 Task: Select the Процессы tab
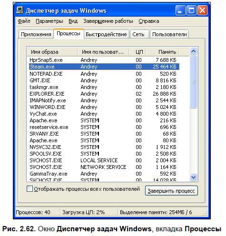click(x=69, y=33)
